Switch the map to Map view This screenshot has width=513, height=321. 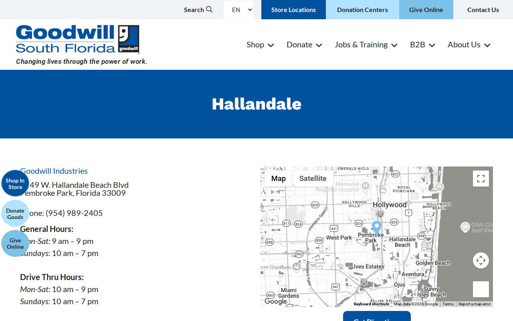coord(279,179)
